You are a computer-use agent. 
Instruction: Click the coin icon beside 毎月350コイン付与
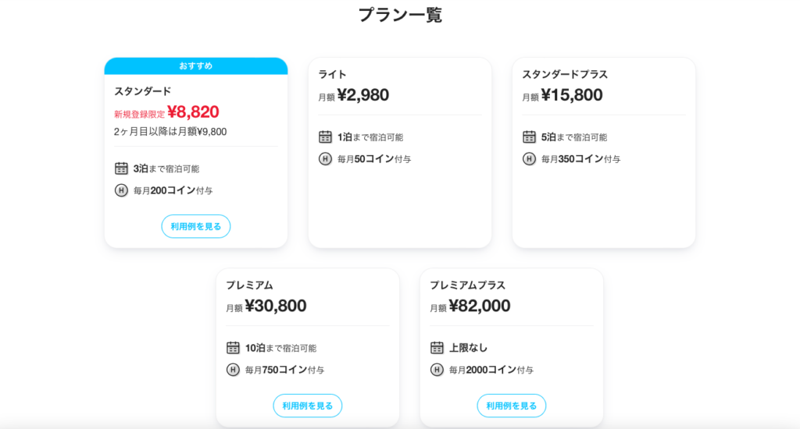[529, 159]
